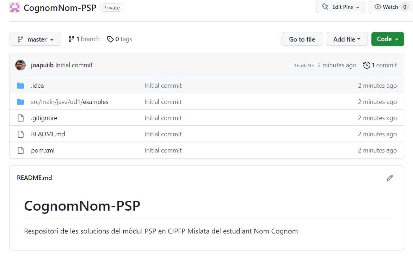Open the green Code dropdown
The height and width of the screenshot is (261, 413).
(x=387, y=39)
